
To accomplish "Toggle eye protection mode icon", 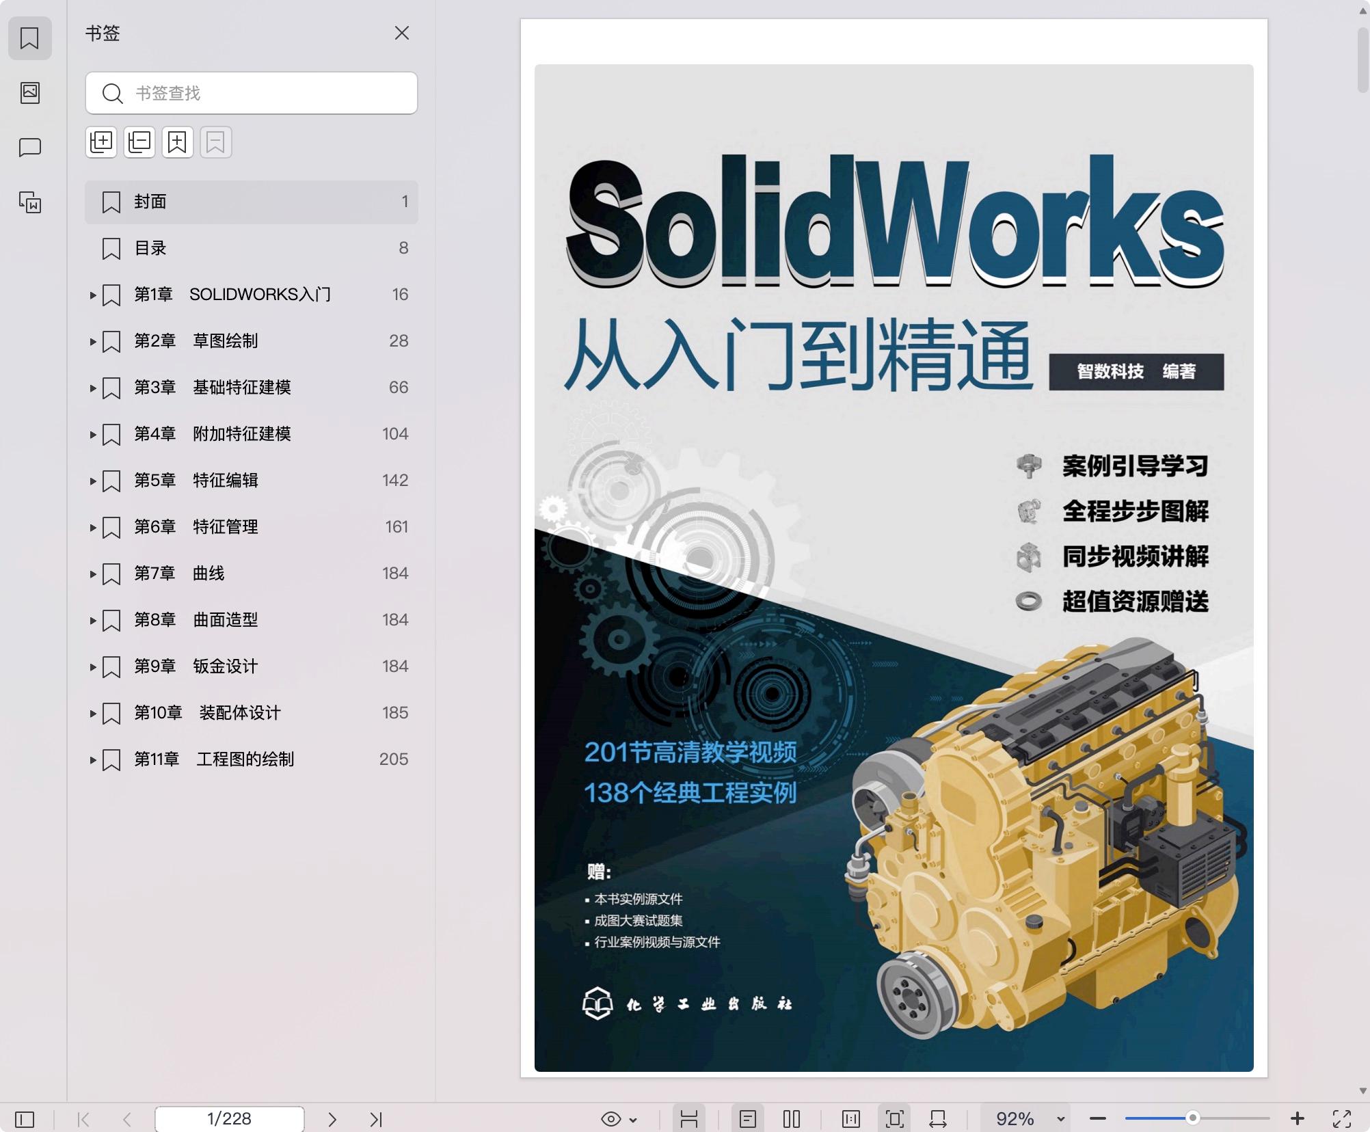I will [x=610, y=1119].
